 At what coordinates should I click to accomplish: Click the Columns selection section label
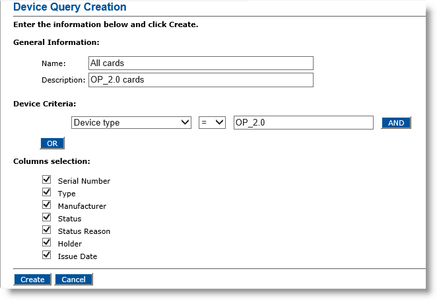point(51,161)
